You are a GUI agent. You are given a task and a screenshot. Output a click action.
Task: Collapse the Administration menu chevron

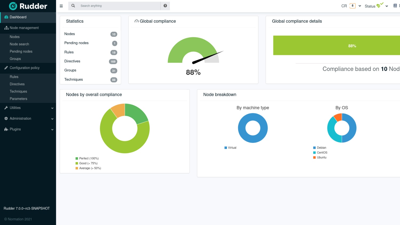click(x=52, y=119)
